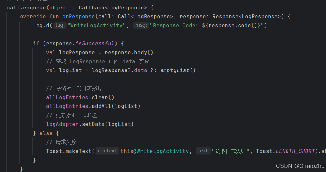Click "logList" in the val logList declaration
326x172 pixels.
click(70, 70)
